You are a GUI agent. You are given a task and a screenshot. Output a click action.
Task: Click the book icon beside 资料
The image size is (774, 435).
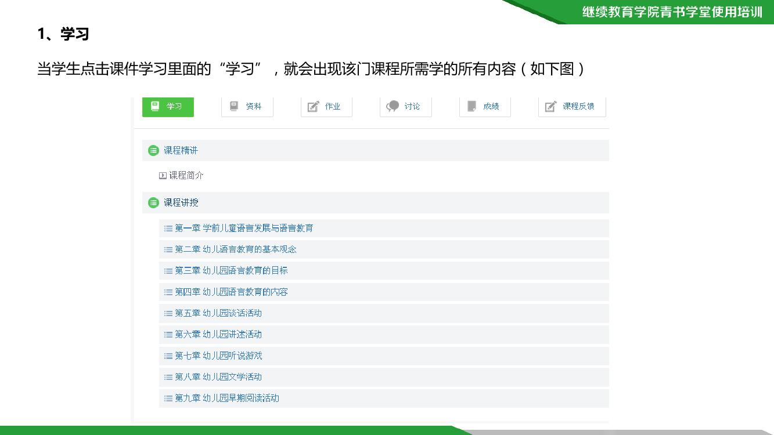pos(234,106)
